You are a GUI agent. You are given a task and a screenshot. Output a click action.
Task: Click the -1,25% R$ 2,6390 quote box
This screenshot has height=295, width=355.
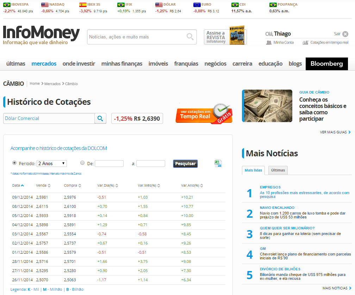[137, 119]
